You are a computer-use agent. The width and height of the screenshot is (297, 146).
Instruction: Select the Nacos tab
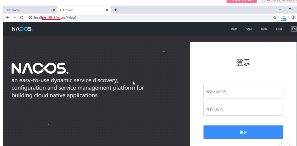coord(84,10)
